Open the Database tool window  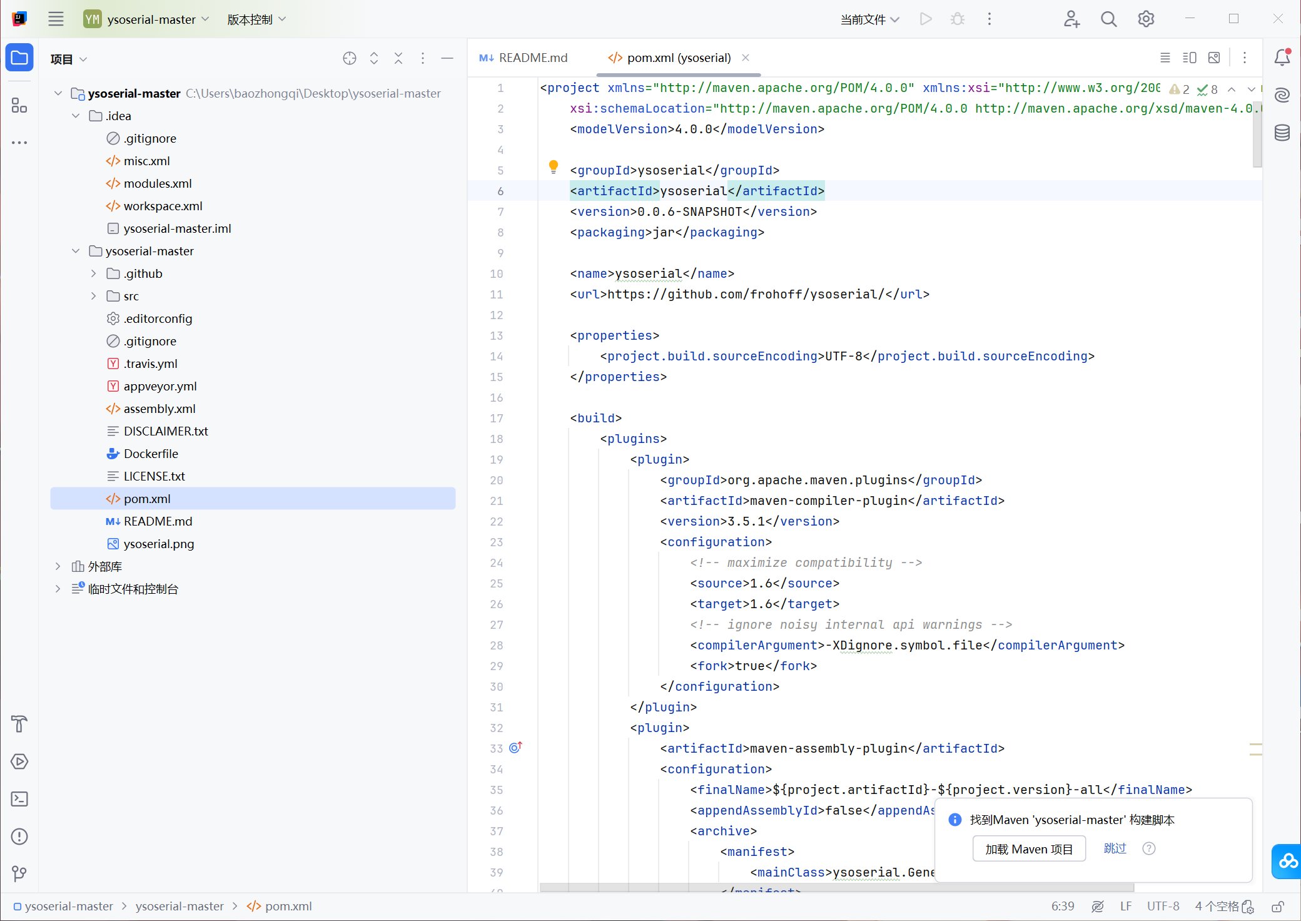click(1282, 133)
